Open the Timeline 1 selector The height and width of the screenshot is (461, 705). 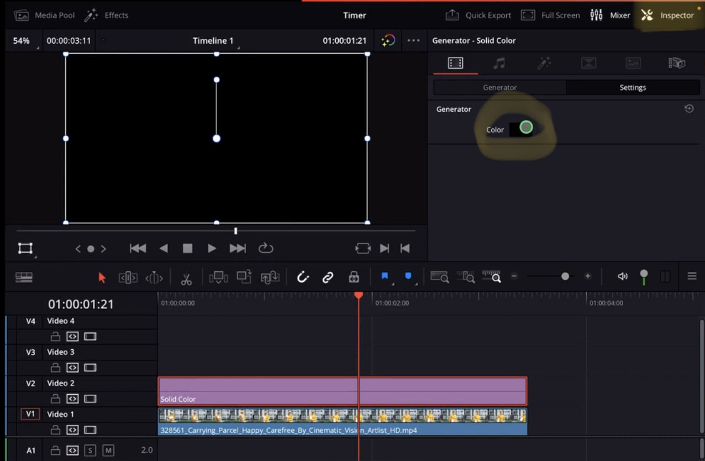214,40
